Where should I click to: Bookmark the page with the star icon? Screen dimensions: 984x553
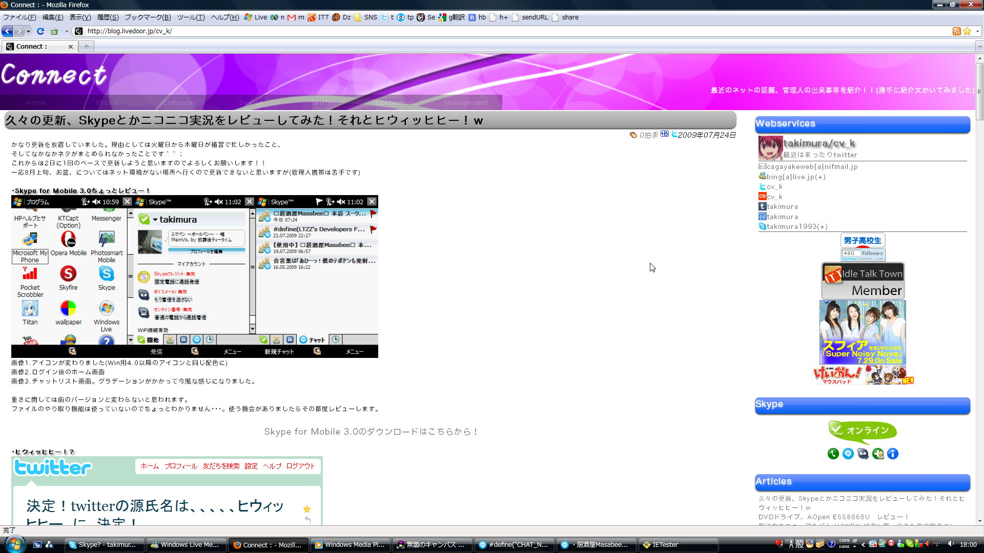[x=967, y=31]
